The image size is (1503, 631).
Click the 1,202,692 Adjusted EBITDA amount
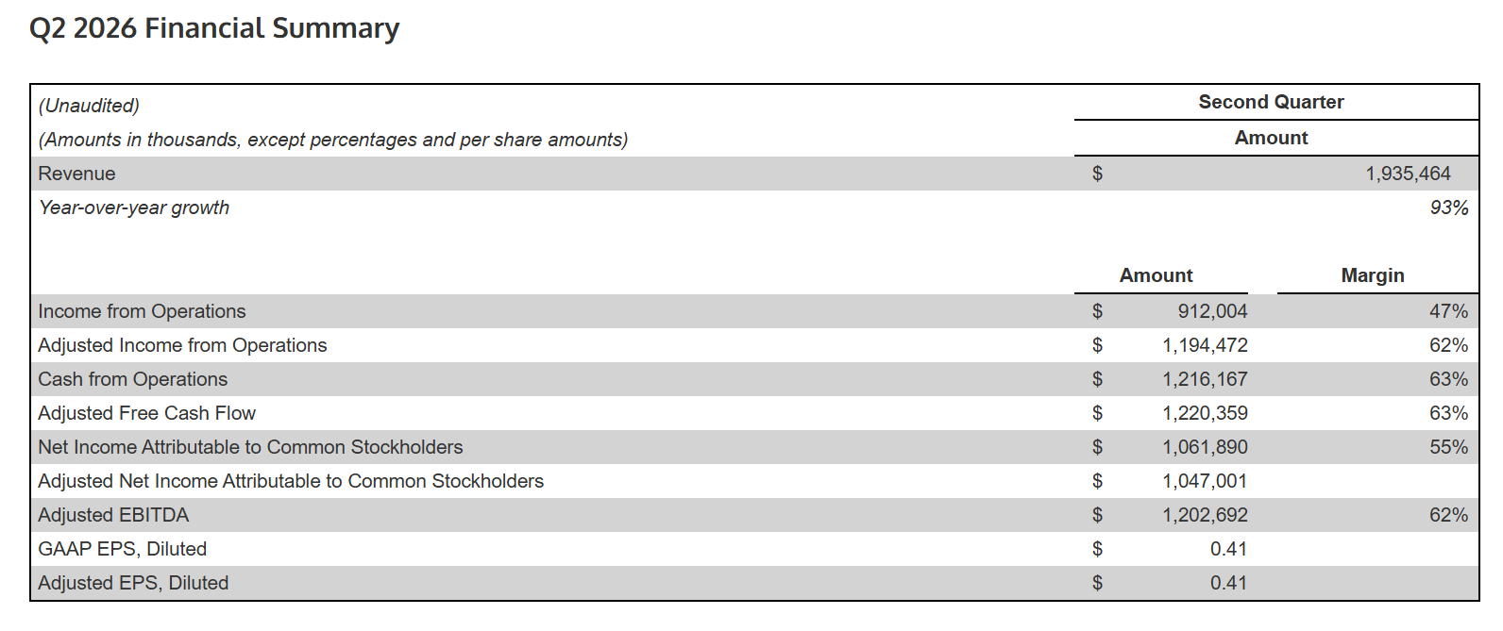[x=1205, y=515]
